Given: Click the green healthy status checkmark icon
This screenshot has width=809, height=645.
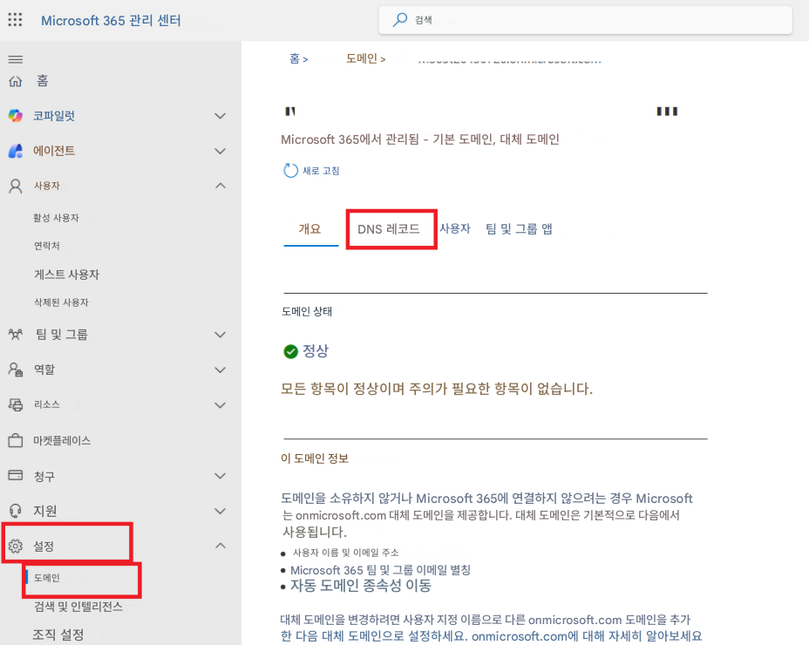Looking at the screenshot, I should tap(291, 351).
